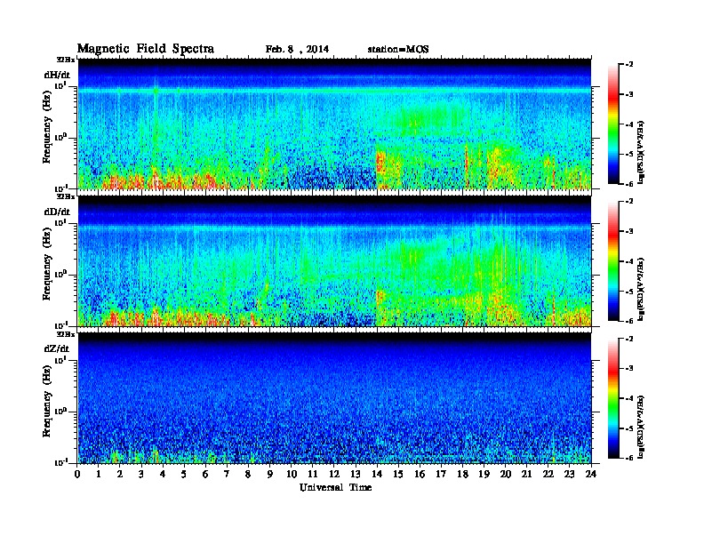
Task: Click the -3 value on dZ/dt color bar
Action: [629, 368]
